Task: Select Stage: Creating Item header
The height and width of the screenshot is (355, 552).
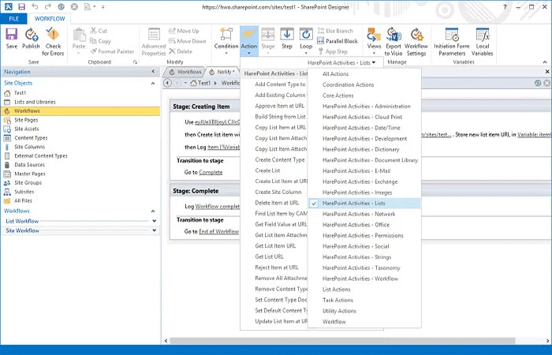Action: point(201,106)
